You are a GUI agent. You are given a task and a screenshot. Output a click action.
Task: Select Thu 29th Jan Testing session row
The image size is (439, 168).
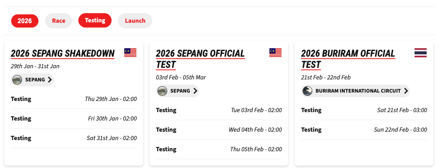click(x=74, y=99)
